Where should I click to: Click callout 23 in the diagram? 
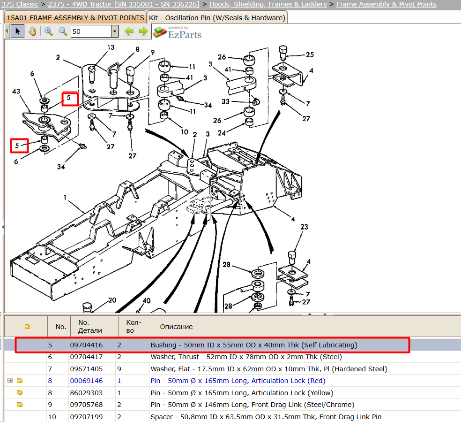pos(305,227)
